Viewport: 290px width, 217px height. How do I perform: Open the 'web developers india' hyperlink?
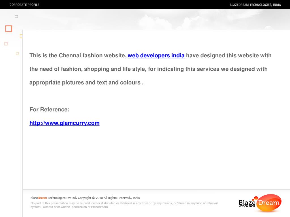(156, 56)
